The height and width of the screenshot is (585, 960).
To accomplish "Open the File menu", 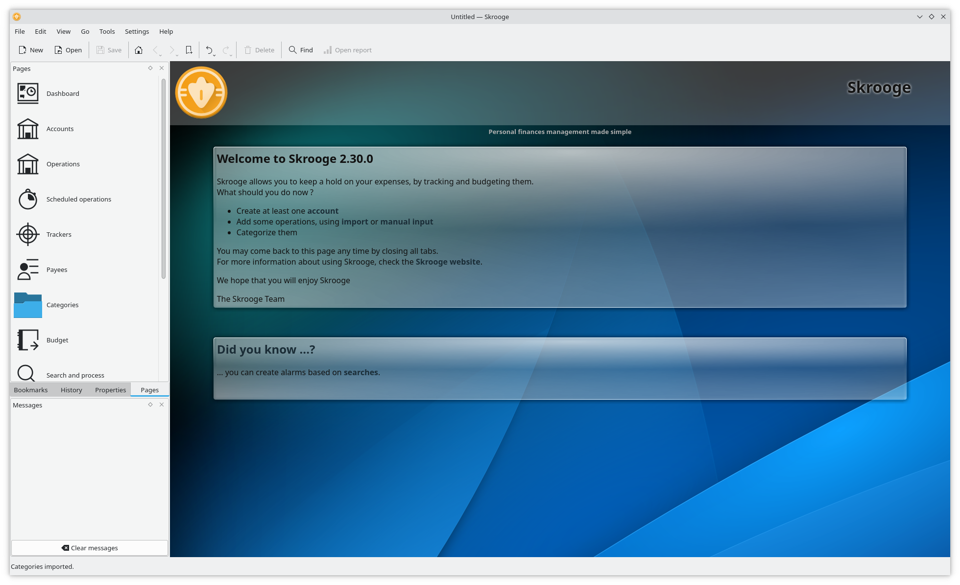I will point(20,31).
